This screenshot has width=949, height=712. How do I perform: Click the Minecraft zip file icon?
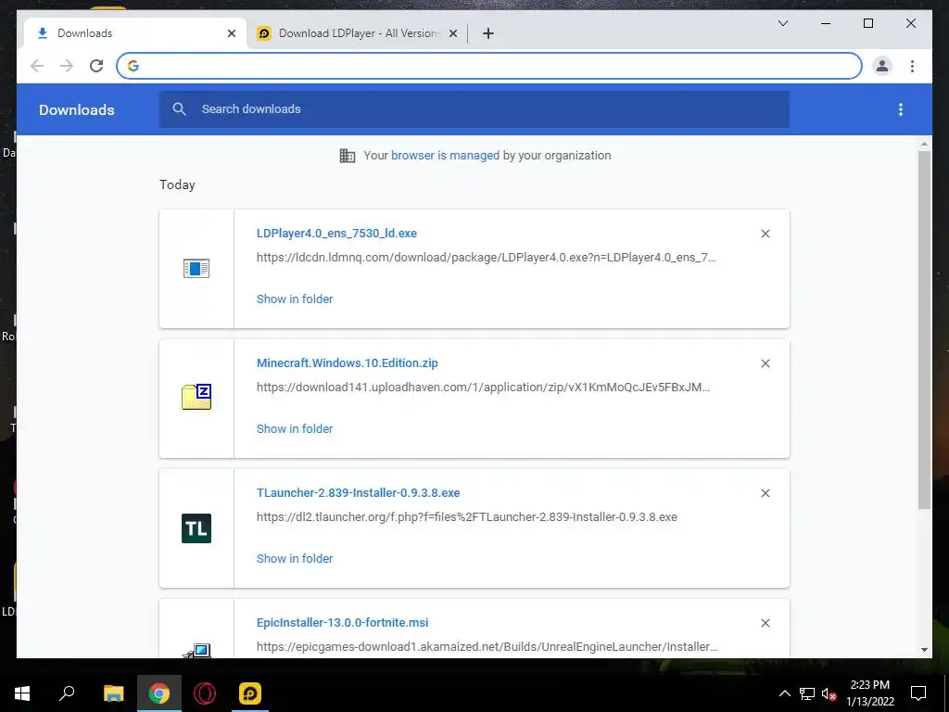196,397
